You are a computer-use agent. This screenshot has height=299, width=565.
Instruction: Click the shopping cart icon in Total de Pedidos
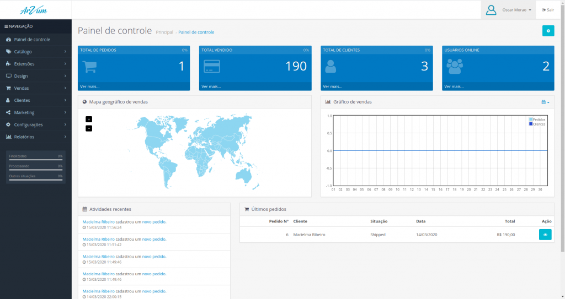point(89,67)
